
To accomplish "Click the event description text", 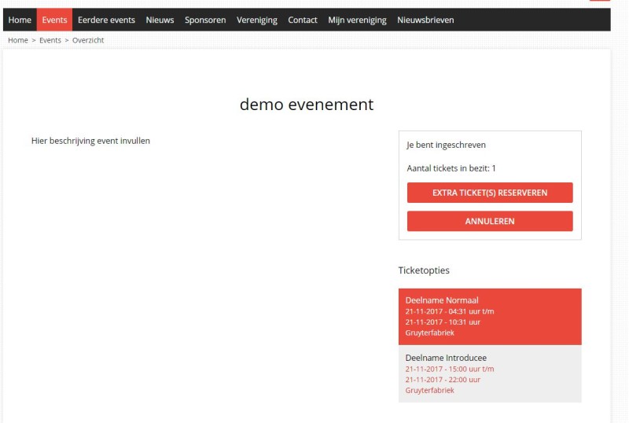I will 90,141.
